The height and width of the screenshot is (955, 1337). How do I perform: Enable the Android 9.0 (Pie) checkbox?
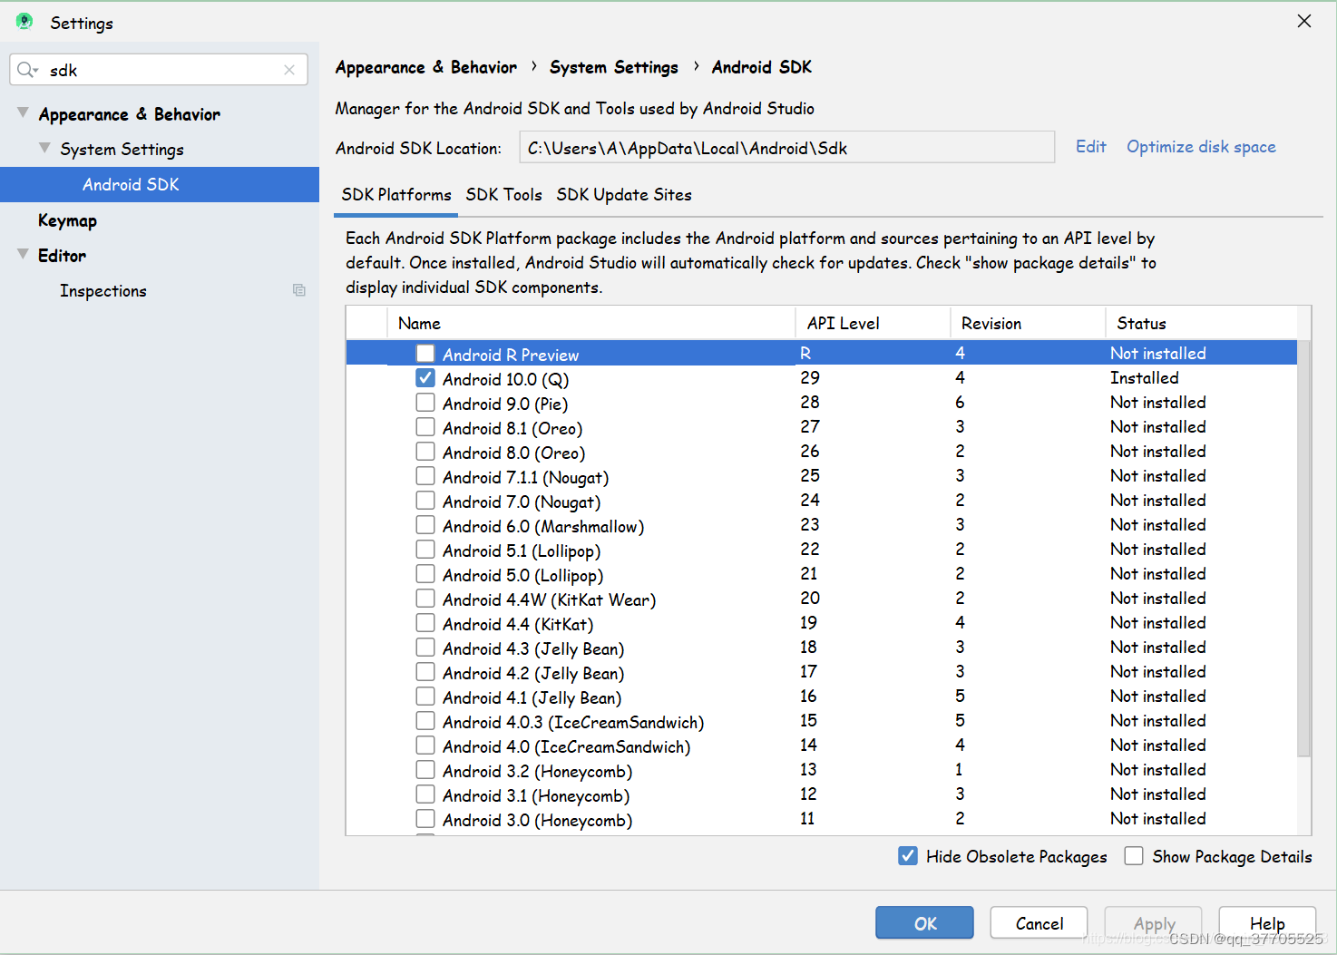425,402
